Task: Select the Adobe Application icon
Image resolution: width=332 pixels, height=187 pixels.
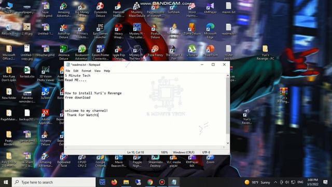Action: coord(46,117)
